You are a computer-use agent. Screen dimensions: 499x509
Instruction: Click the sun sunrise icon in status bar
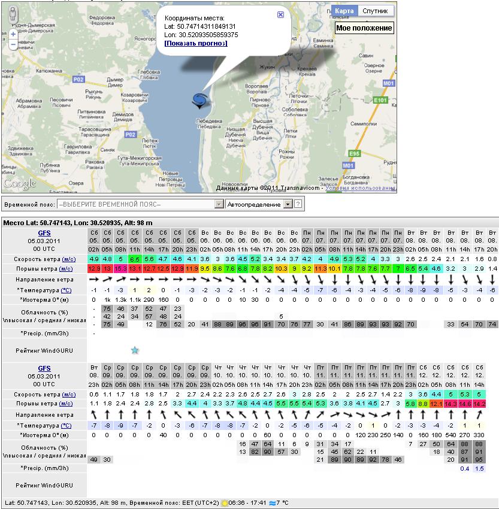coord(225,504)
